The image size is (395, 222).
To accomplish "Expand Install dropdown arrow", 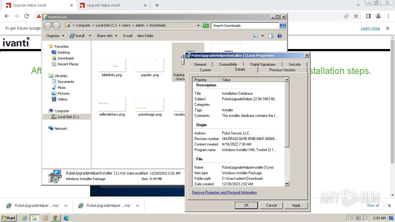I will click(90, 36).
